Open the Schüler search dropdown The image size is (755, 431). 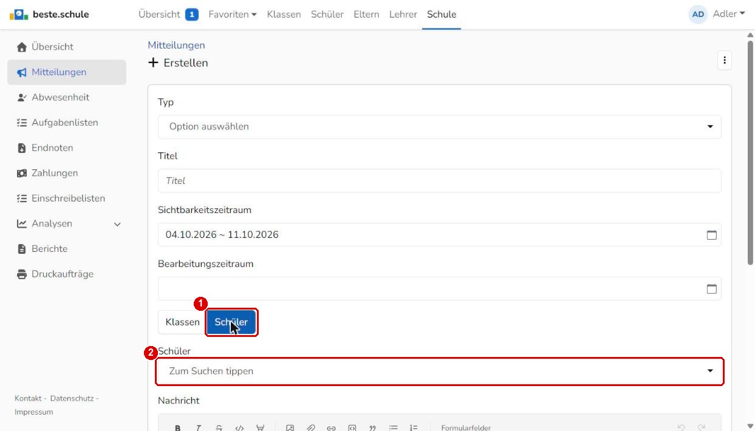click(440, 371)
